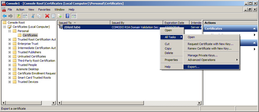The width and height of the screenshot is (259, 112).
Task: Click the Properties toolbar icon
Action: [53, 16]
